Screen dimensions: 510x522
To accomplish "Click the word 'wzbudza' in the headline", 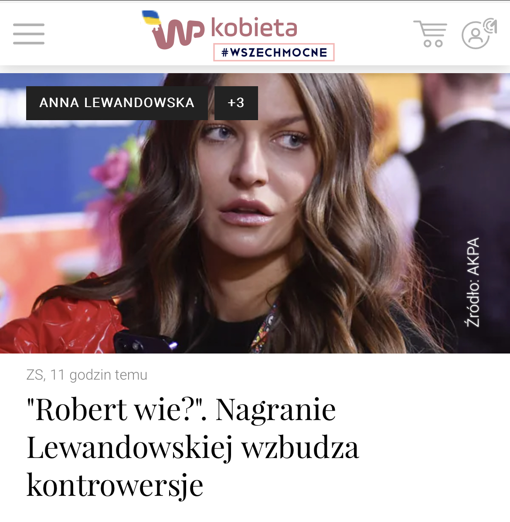I will tap(300, 448).
